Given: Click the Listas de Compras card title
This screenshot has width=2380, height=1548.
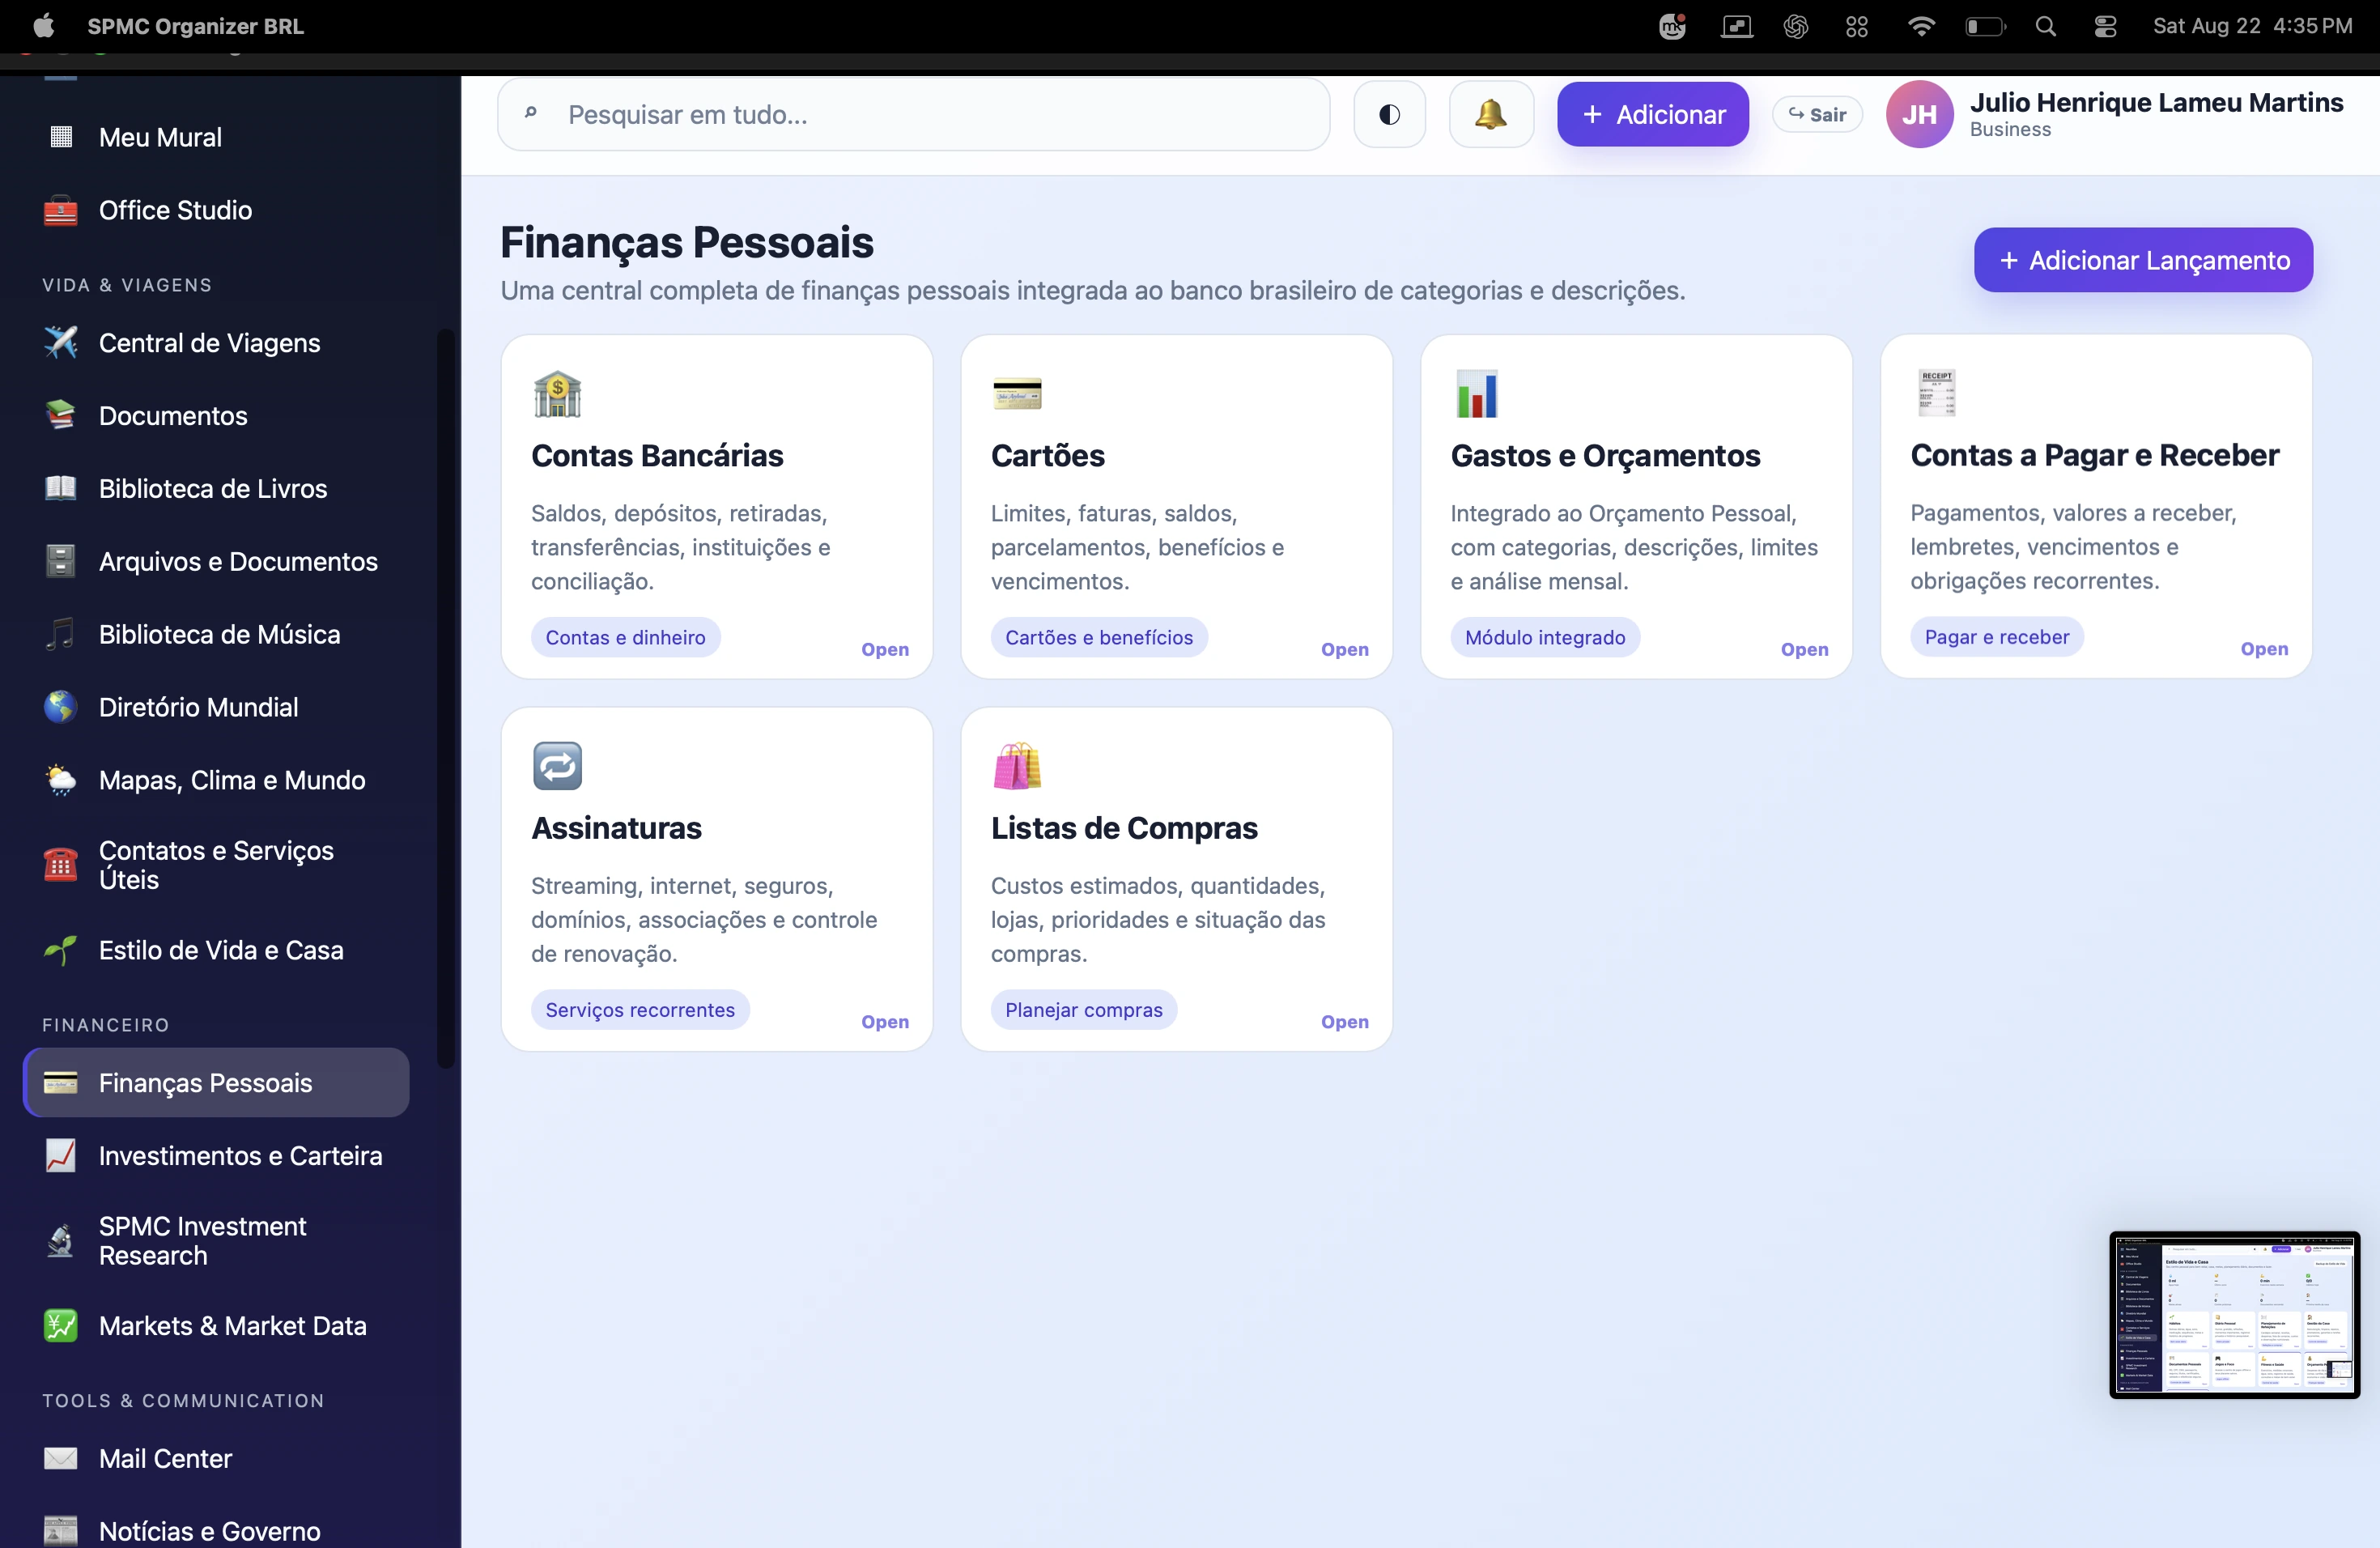Looking at the screenshot, I should coord(1125,828).
